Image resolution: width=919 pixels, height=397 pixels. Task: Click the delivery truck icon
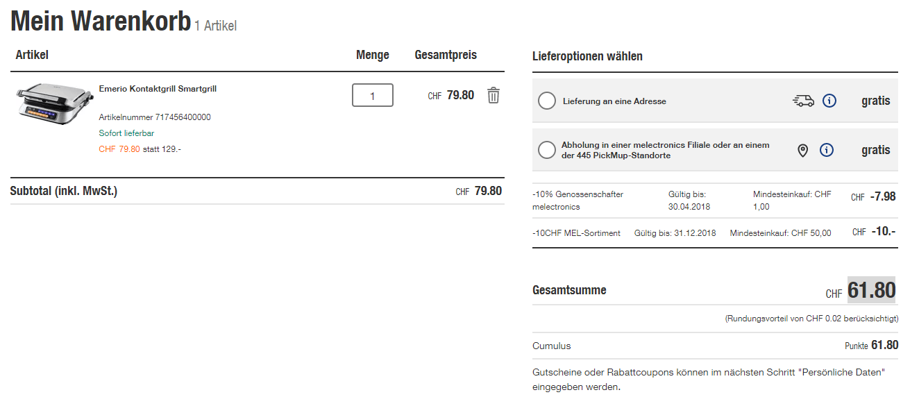(x=803, y=101)
